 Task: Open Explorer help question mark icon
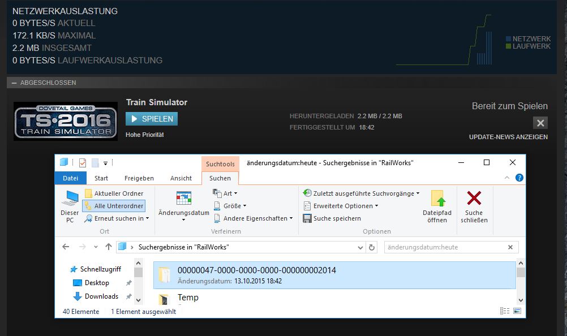coord(519,178)
